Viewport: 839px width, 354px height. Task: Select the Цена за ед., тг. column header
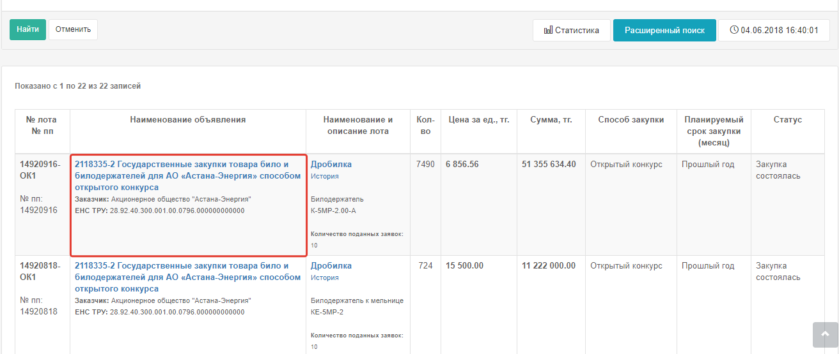pyautogui.click(x=478, y=120)
